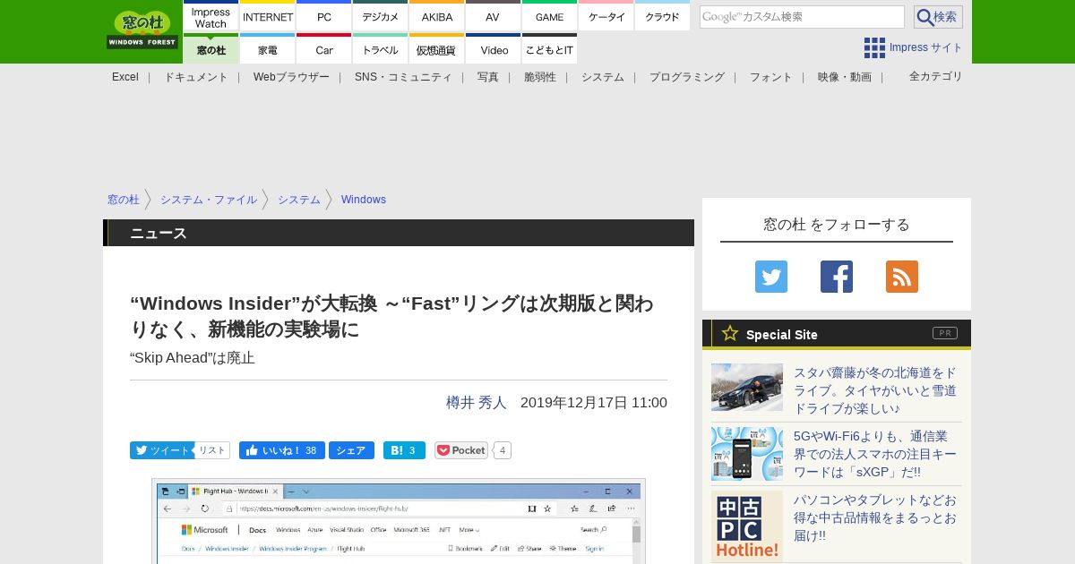Click the article date 2019年12月17日 11:00
1075x564 pixels.
pos(594,403)
